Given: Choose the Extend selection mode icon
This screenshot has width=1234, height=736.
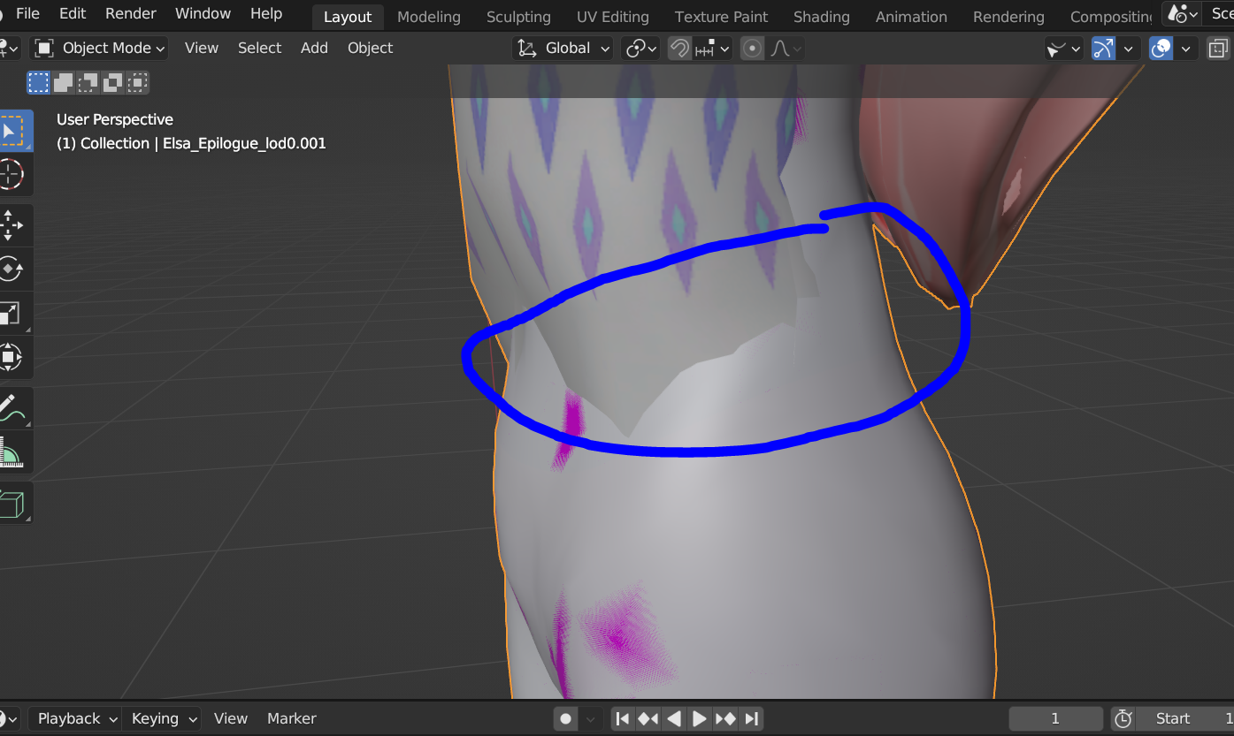Looking at the screenshot, I should pyautogui.click(x=63, y=83).
